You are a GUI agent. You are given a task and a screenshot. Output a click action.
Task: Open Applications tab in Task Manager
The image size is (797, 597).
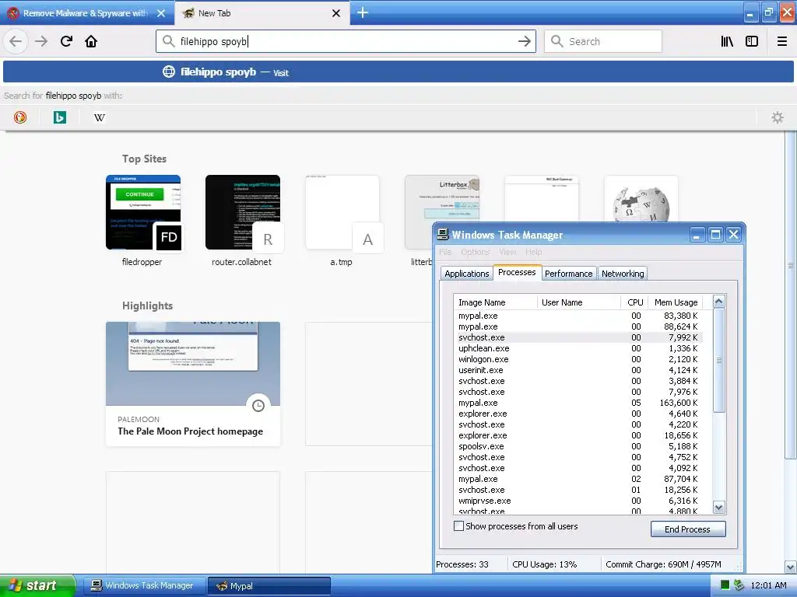[467, 274]
